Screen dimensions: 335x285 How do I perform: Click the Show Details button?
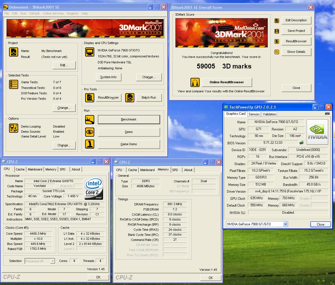(296, 52)
